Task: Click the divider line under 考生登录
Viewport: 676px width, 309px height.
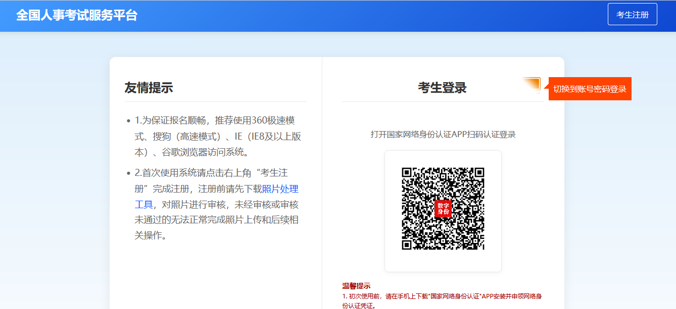Action: pos(443,101)
